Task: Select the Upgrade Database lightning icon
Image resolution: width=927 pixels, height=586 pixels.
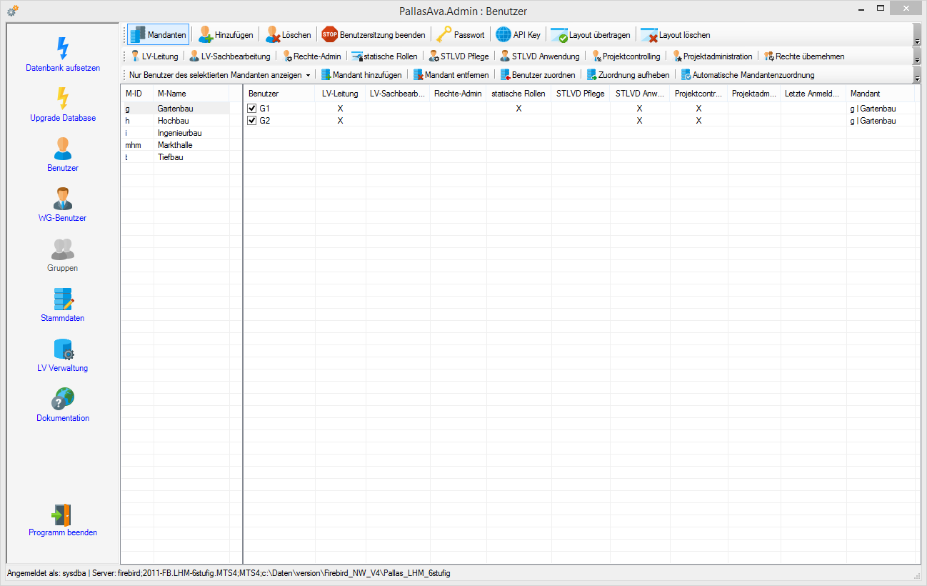Action: coord(63,98)
